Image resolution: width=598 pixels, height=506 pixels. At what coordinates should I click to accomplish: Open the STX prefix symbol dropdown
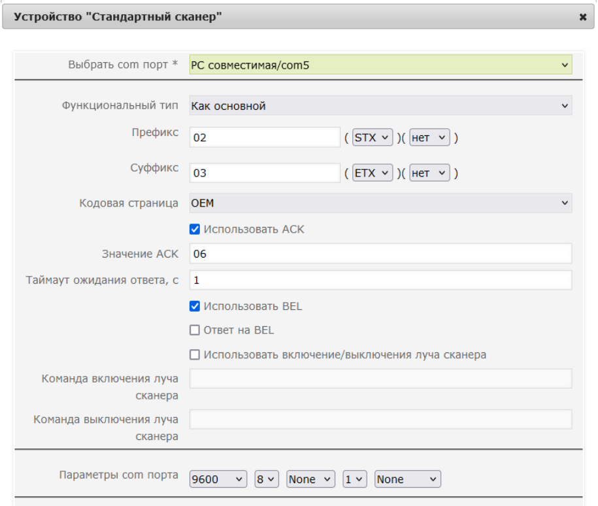(x=373, y=137)
